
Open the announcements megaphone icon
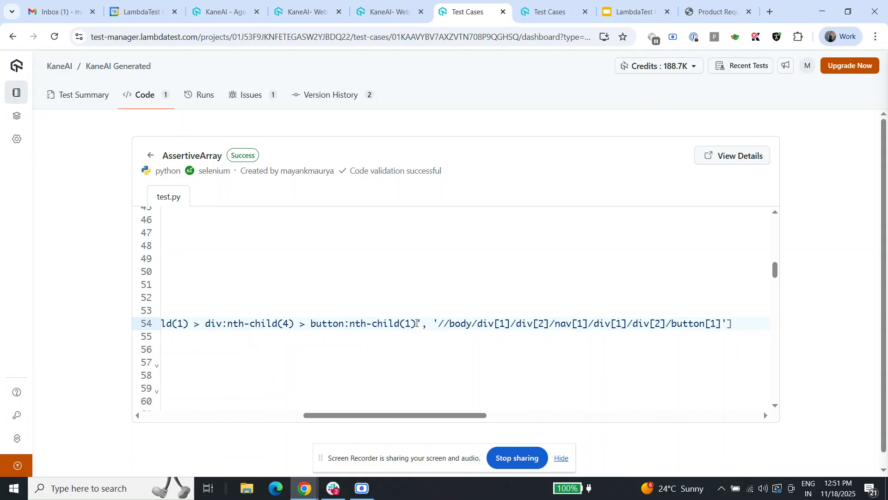tap(785, 65)
